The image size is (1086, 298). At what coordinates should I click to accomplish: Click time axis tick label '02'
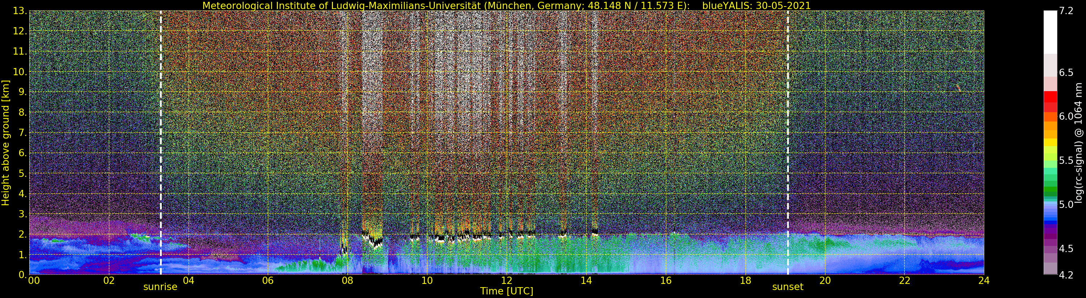109,280
